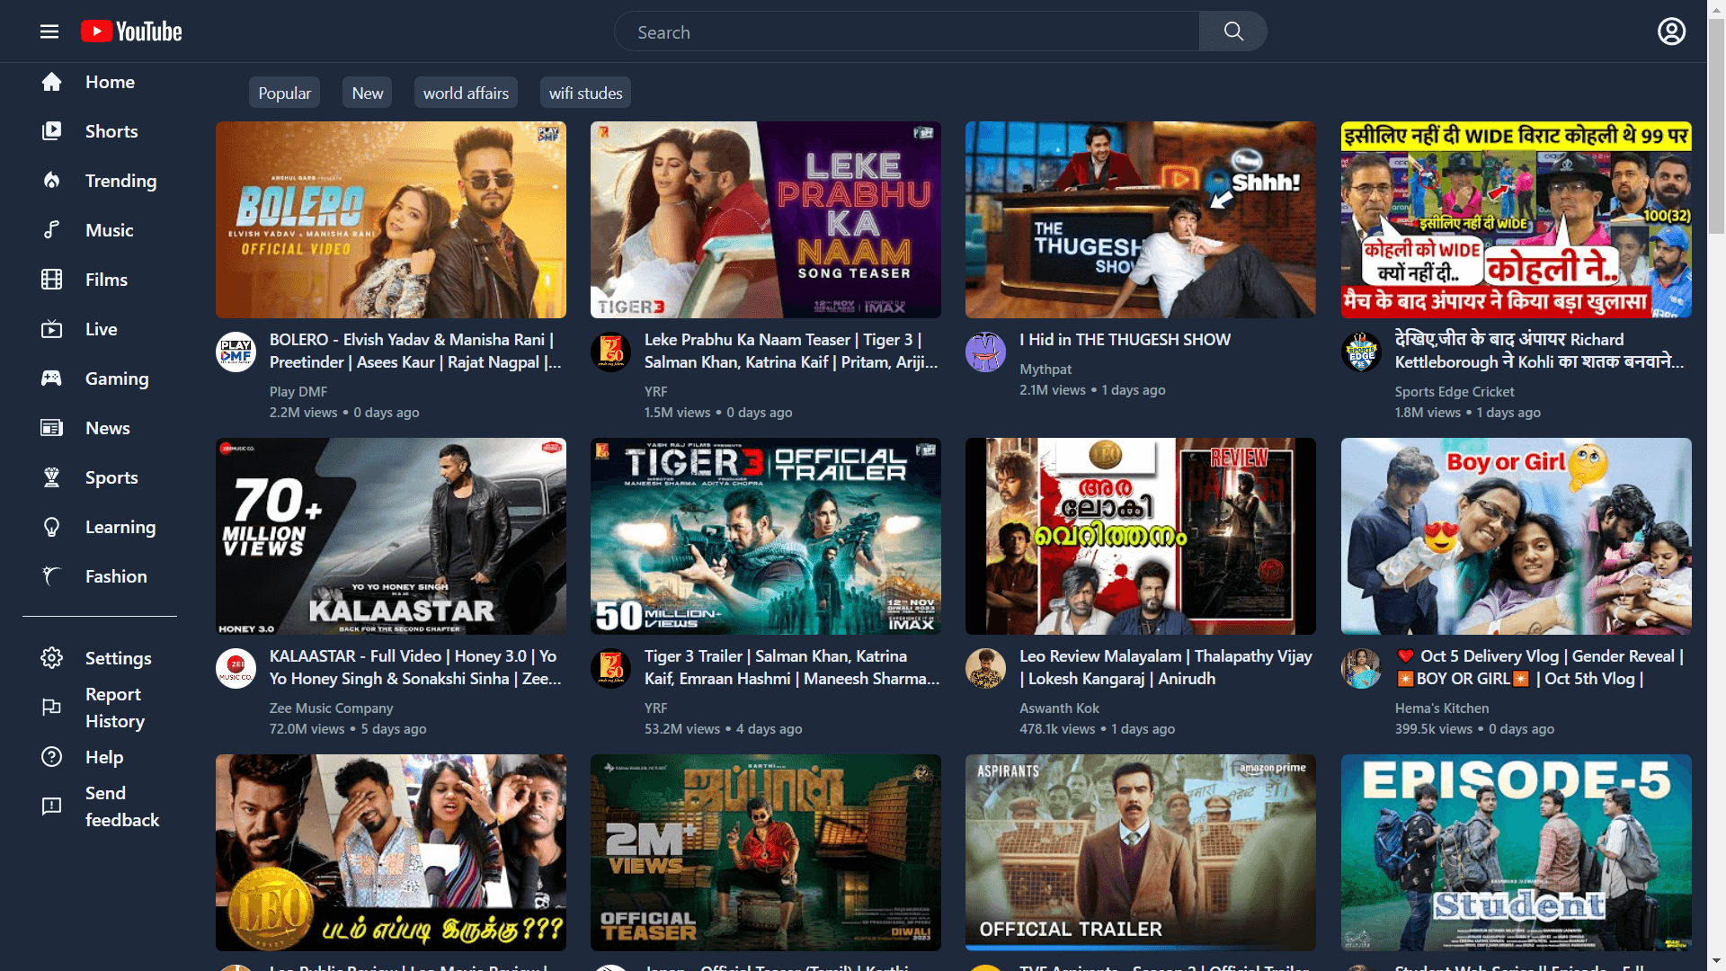Play the Leo Review Malayalam thumbnail

coord(1141,536)
